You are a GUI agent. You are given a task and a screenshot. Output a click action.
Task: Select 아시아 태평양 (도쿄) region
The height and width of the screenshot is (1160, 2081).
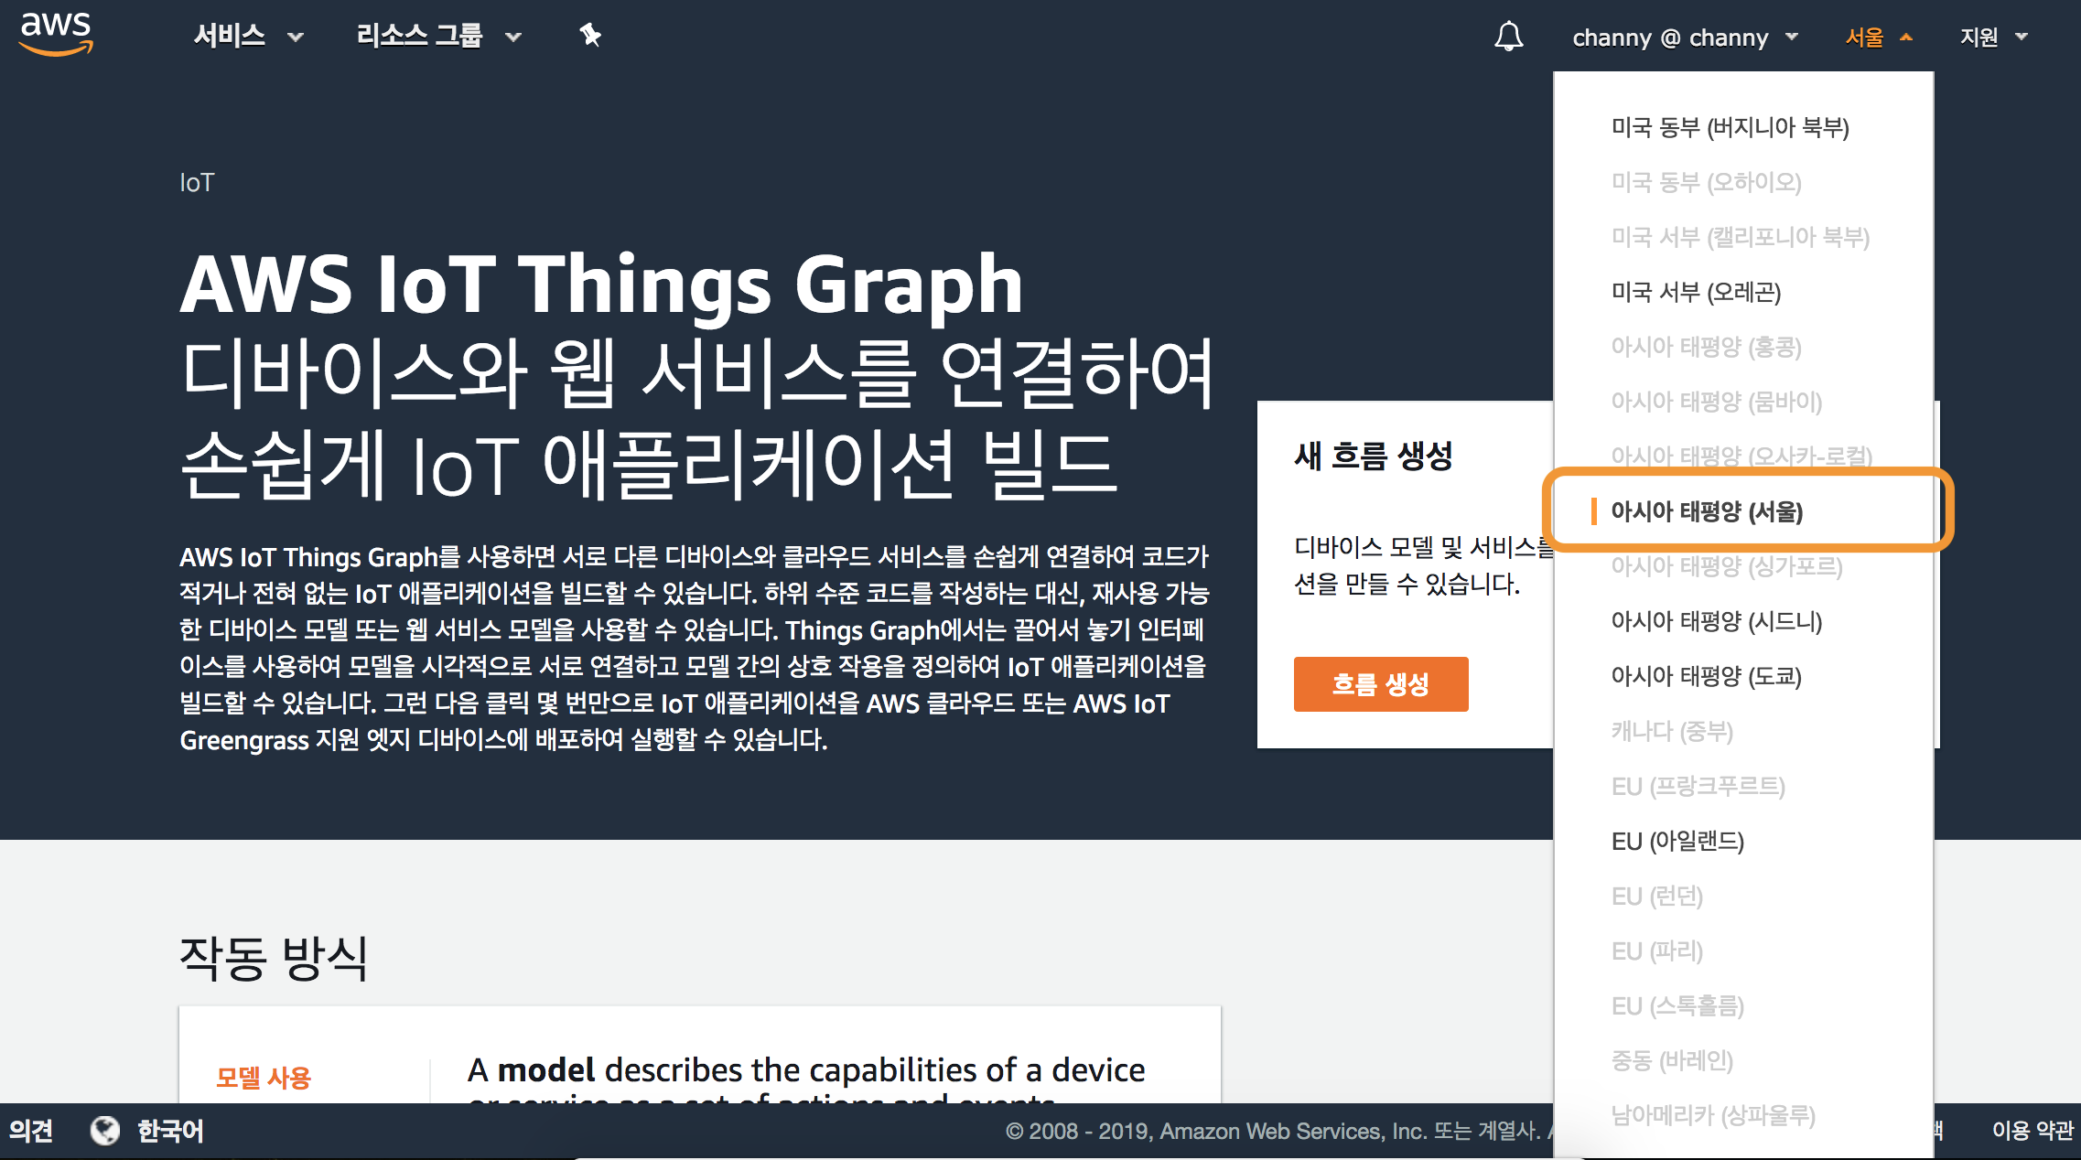(1706, 676)
